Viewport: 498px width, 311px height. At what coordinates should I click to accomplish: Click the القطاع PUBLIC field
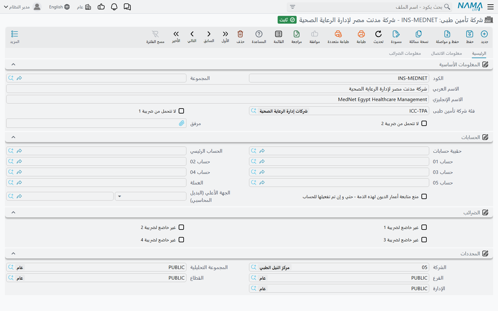(96, 278)
